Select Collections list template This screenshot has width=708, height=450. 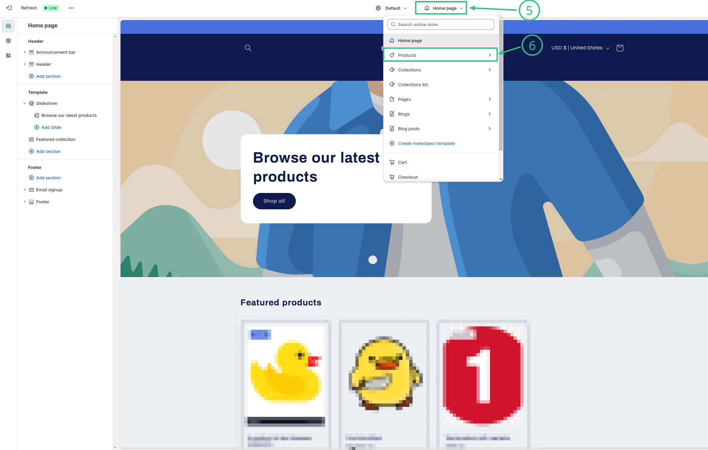click(441, 85)
